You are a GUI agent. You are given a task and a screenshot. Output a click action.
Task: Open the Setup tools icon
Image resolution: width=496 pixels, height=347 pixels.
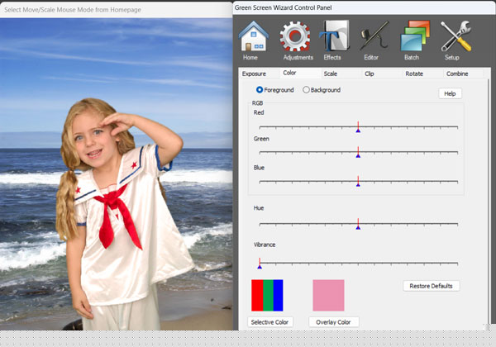click(455, 36)
